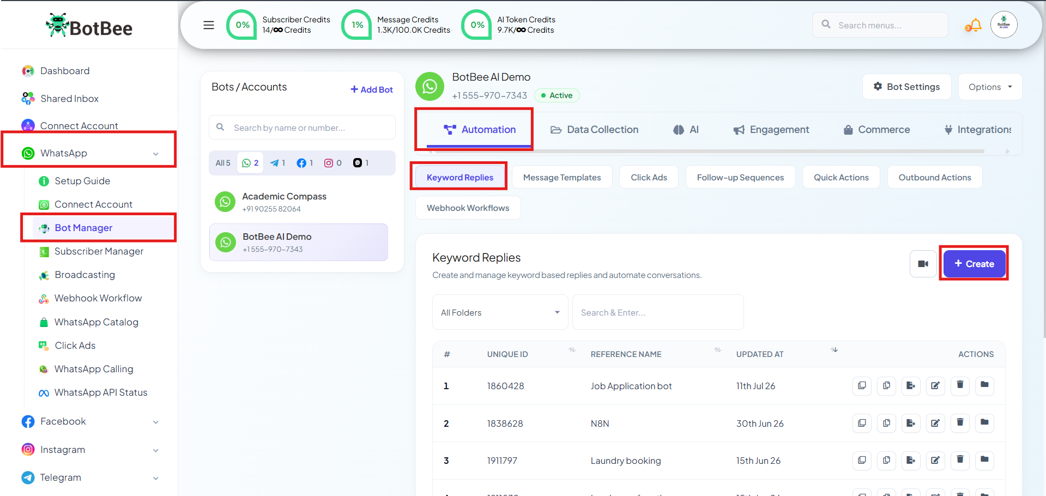Filter bots by WhatsApp accounts

point(250,163)
